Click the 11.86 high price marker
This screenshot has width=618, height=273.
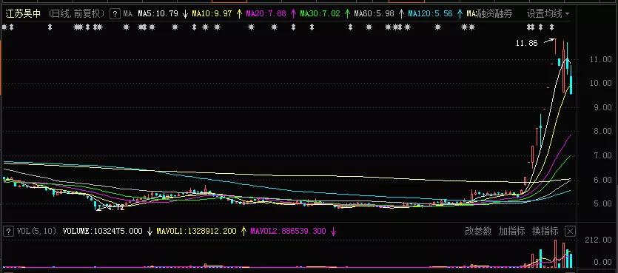(526, 44)
